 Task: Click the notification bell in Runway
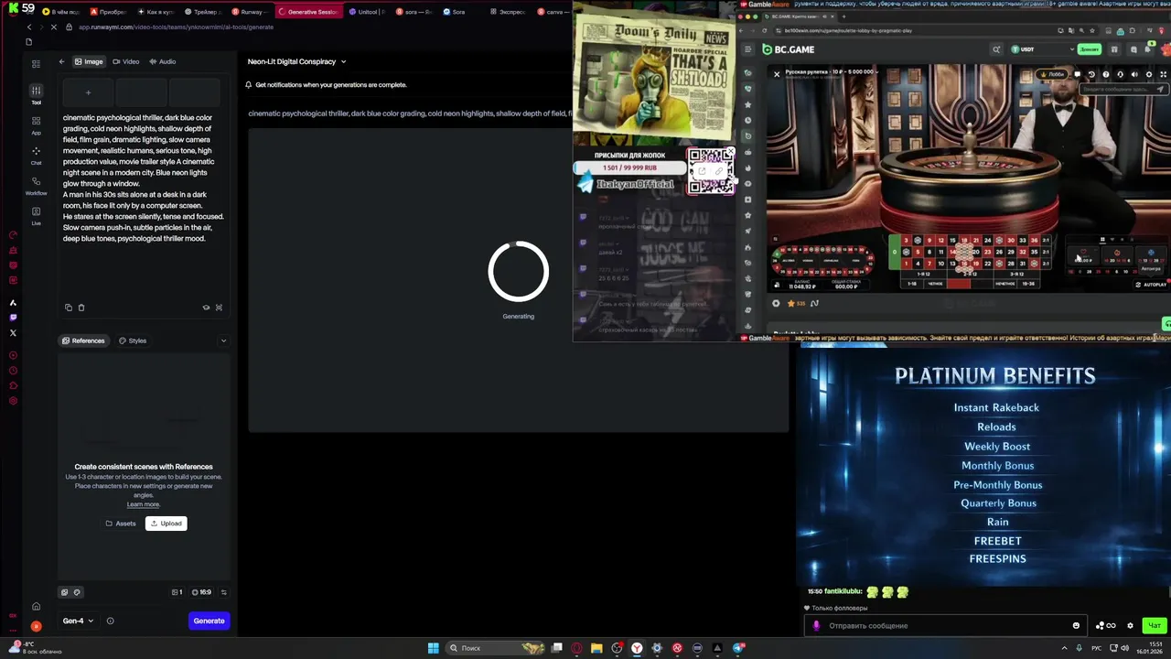pyautogui.click(x=248, y=84)
